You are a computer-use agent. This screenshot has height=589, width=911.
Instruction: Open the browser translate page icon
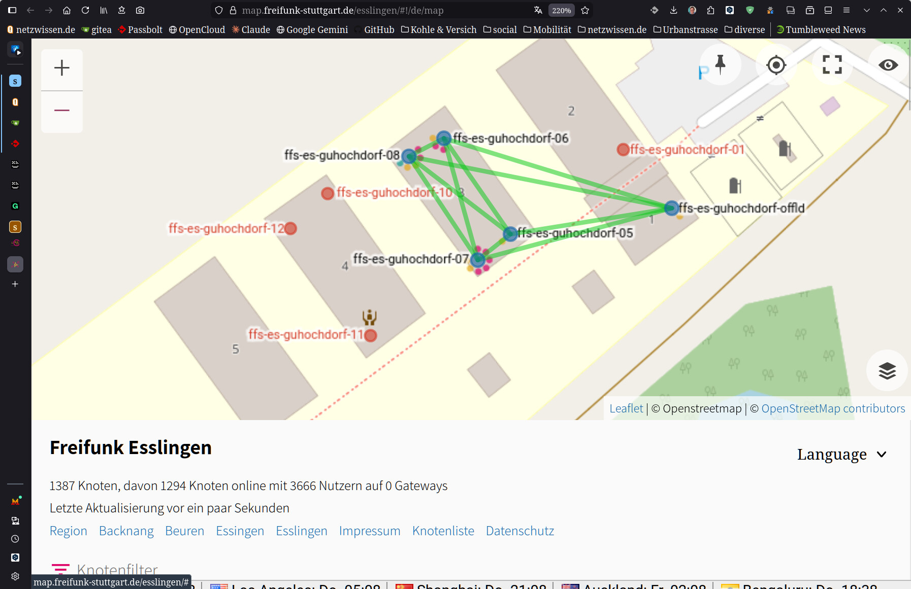tap(538, 10)
